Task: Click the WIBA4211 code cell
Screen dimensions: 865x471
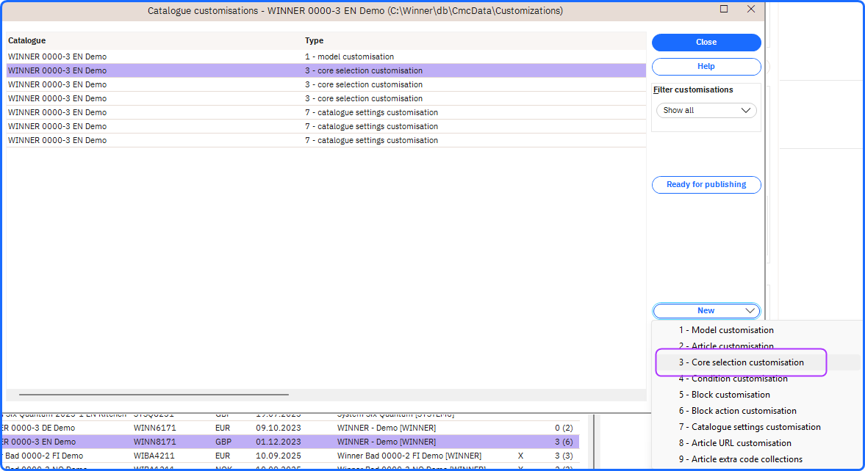Action: click(154, 456)
